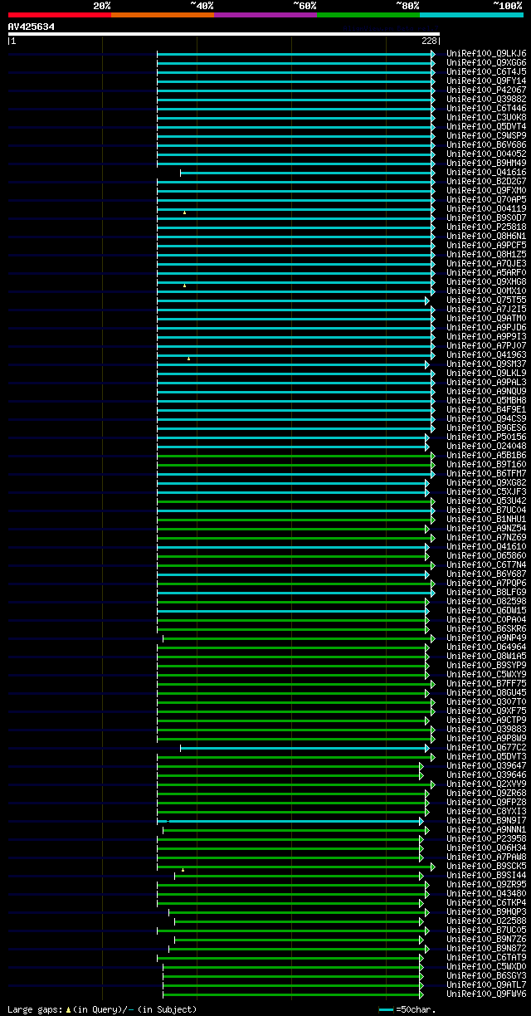
Task: Select the UniRef100_P50156 label
Action: [486, 437]
